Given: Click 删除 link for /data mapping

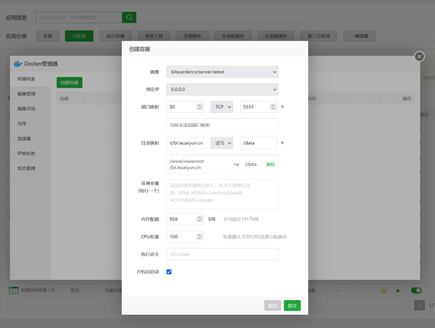Looking at the screenshot, I should click(x=270, y=165).
